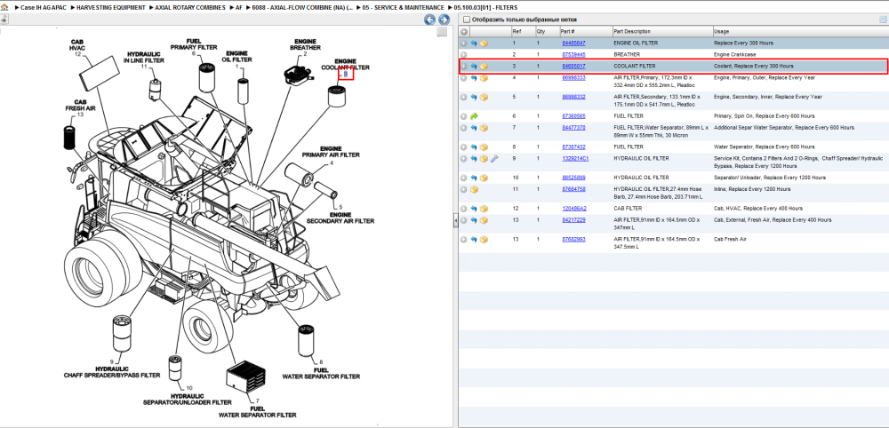889x428 pixels.
Task: Open HARVESTING EQUIPMENT breadcrumb
Action: click(111, 7)
